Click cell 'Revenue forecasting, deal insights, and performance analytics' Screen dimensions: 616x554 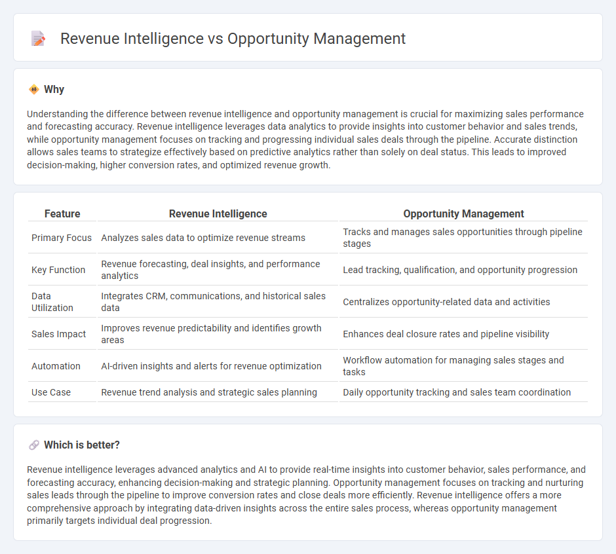pos(218,270)
